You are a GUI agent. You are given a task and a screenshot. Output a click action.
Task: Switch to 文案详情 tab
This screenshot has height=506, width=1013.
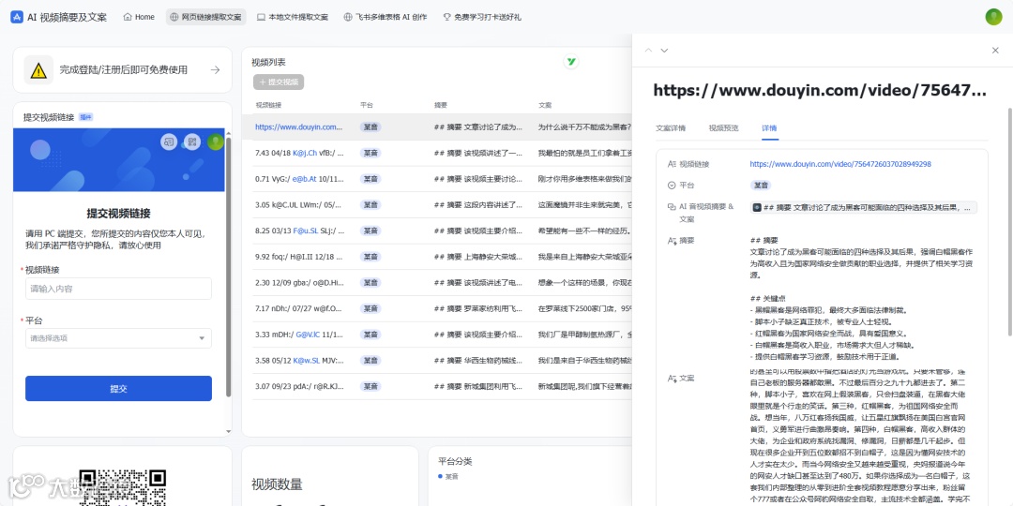click(671, 127)
